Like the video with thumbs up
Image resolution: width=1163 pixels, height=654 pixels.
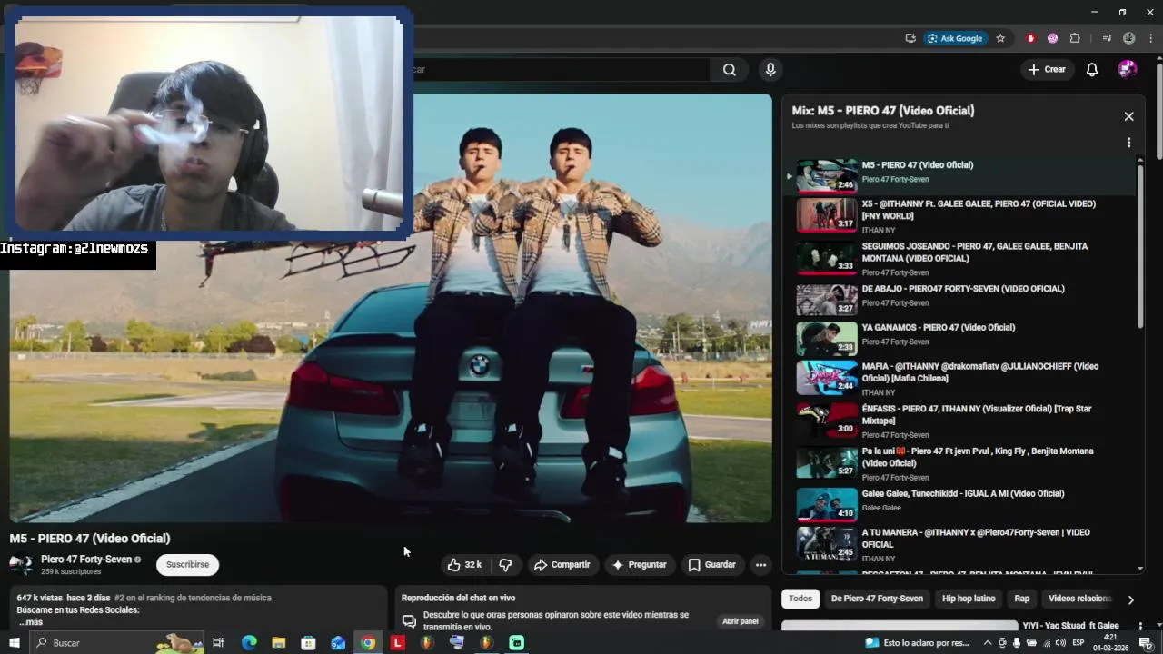point(464,565)
